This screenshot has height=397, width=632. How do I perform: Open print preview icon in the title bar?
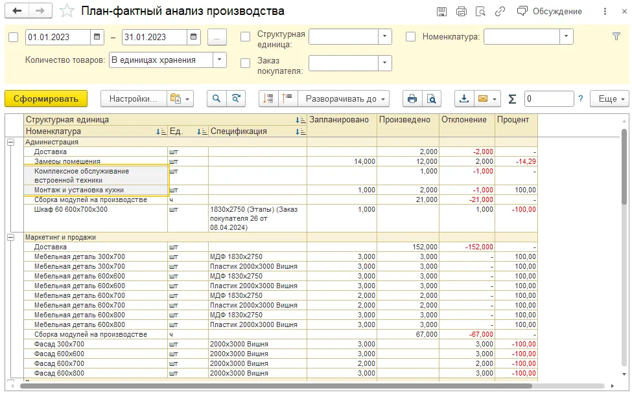point(480,12)
